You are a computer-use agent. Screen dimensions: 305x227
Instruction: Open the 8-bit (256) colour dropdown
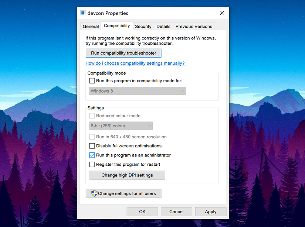(149, 125)
